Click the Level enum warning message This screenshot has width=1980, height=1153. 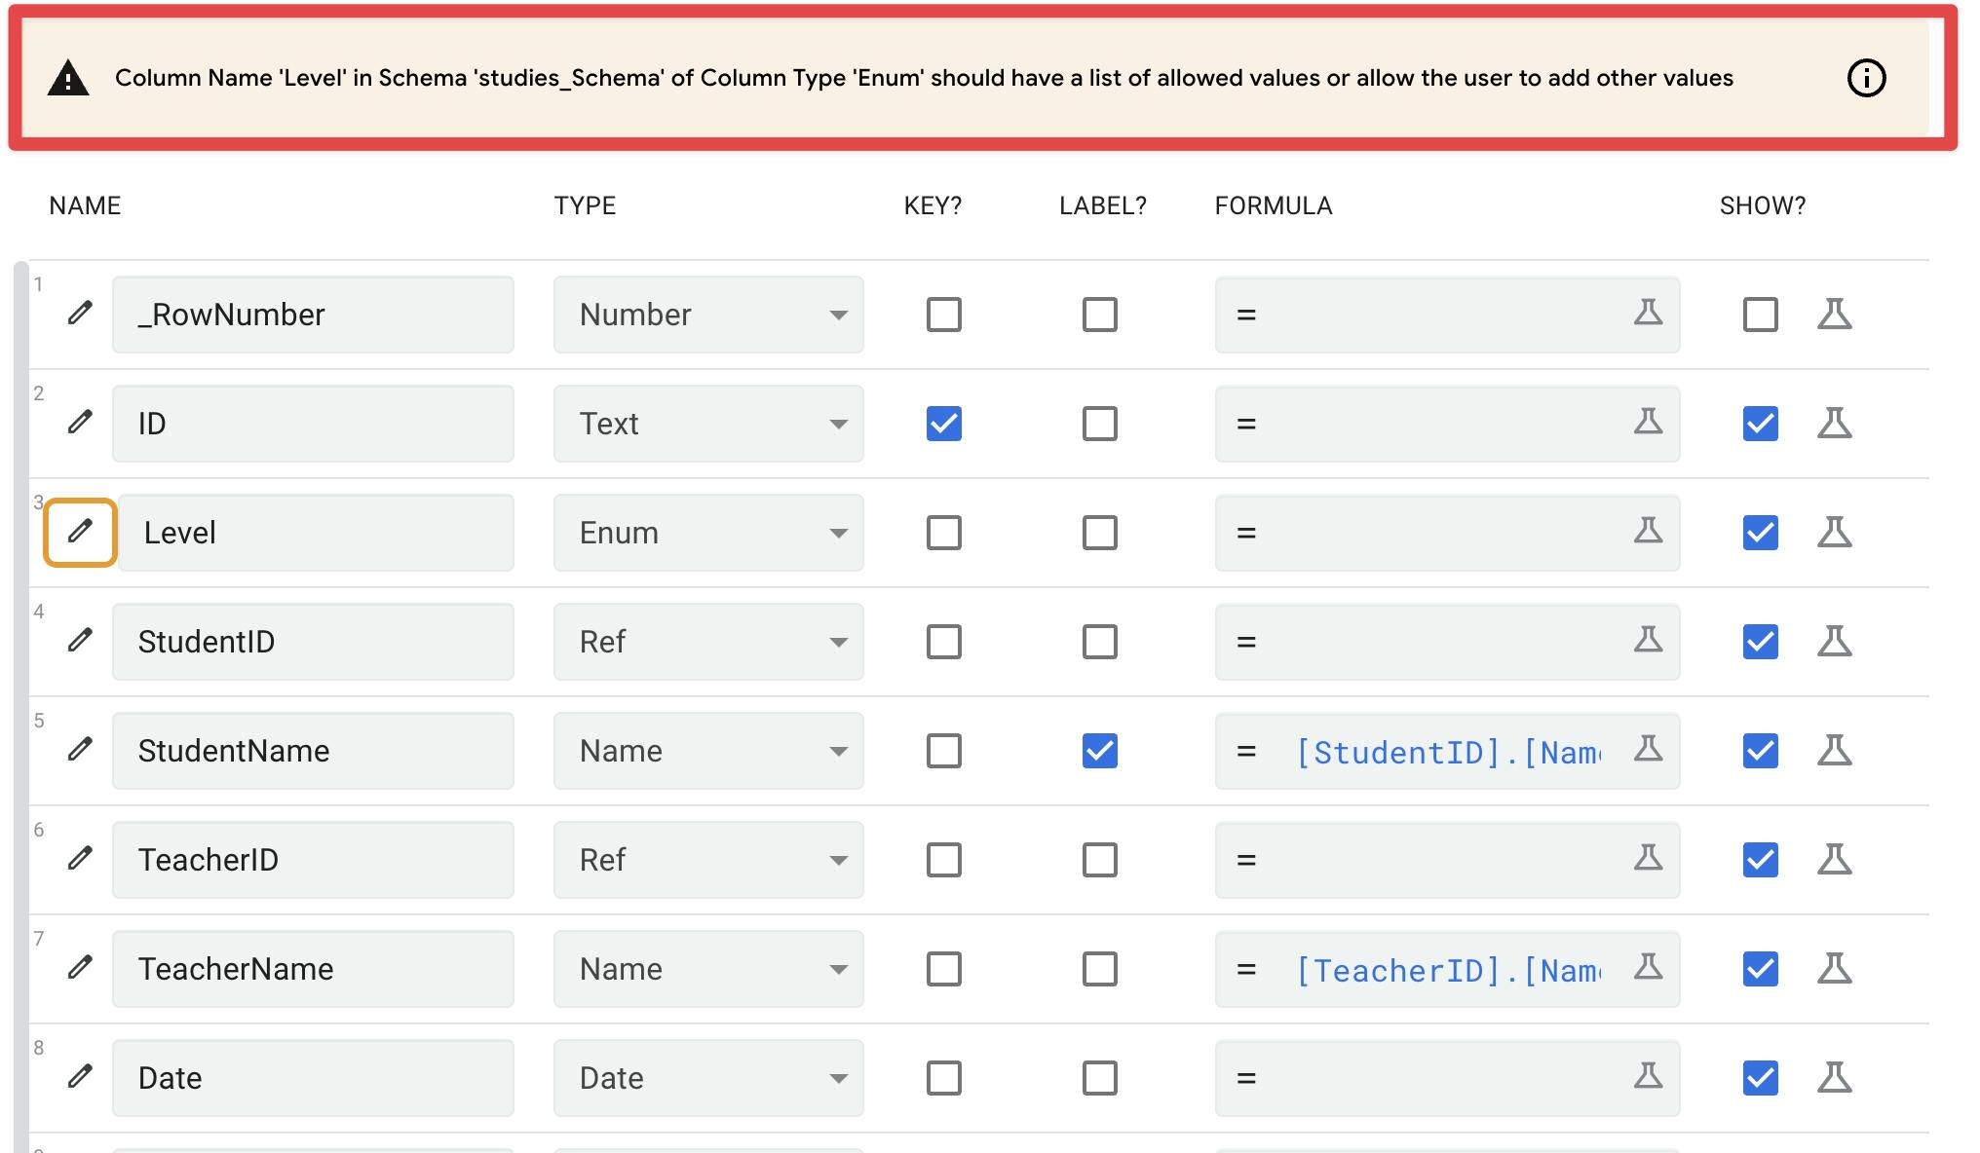(x=923, y=78)
